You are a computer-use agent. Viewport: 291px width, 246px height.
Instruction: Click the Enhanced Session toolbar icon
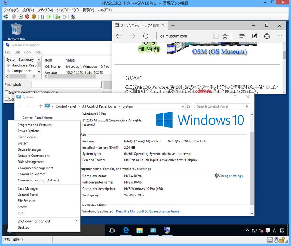tap(73, 16)
